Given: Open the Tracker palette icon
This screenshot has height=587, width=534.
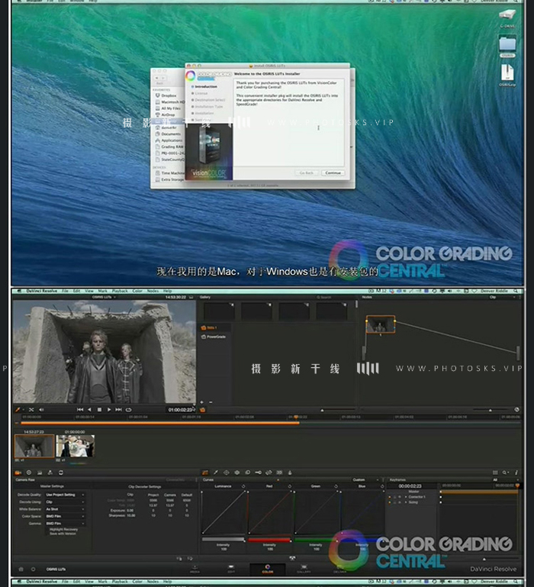Looking at the screenshot, I should (x=237, y=473).
